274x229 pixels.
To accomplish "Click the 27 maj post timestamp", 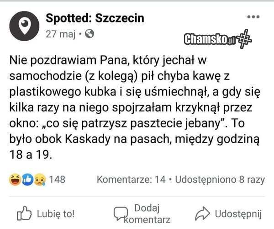I will pos(59,34).
